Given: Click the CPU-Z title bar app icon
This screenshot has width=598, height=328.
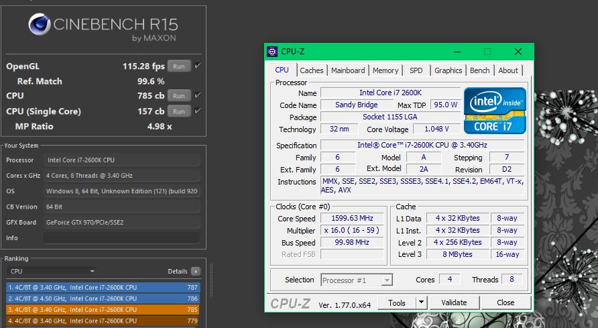Looking at the screenshot, I should pyautogui.click(x=272, y=52).
